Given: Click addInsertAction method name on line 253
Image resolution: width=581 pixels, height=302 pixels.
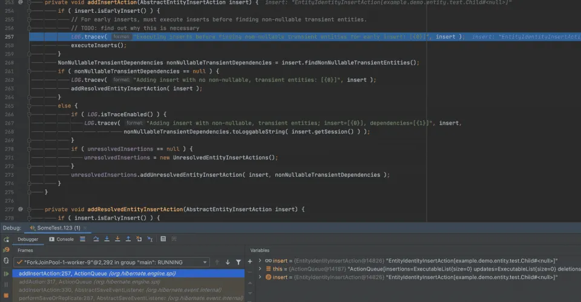Looking at the screenshot, I should click(113, 2).
